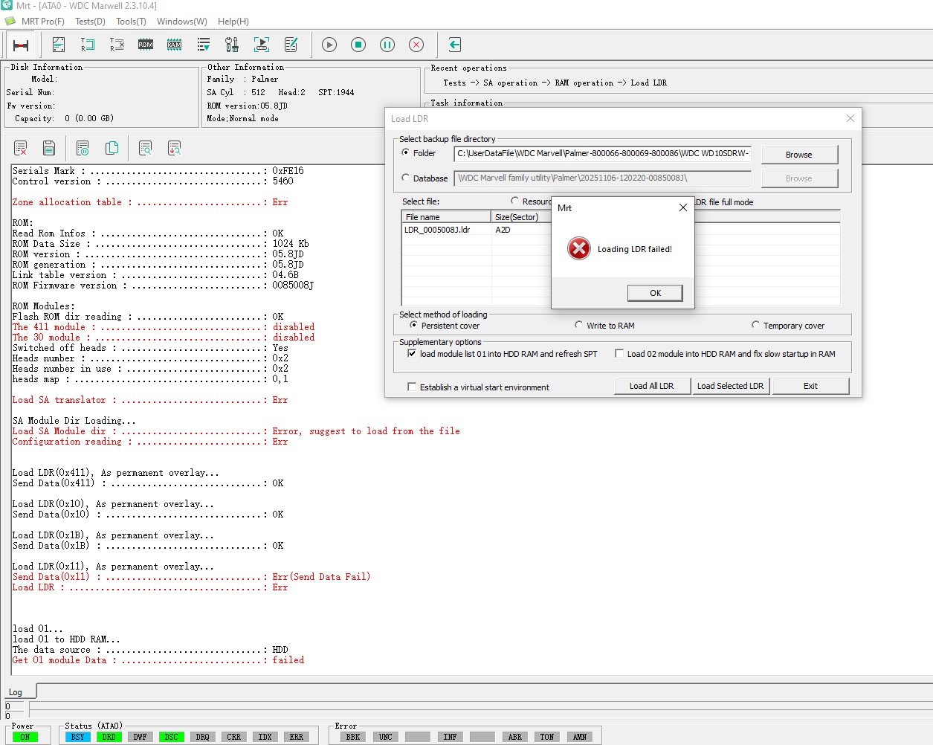
Task: Check Establish a virtual start environment
Action: click(412, 387)
